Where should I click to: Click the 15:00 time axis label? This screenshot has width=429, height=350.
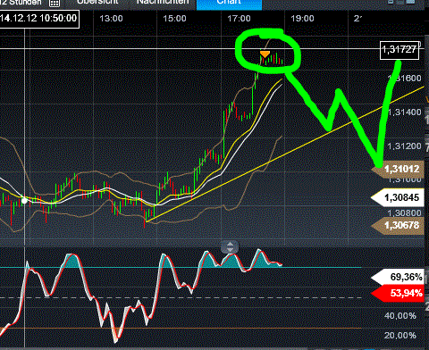pos(174,19)
